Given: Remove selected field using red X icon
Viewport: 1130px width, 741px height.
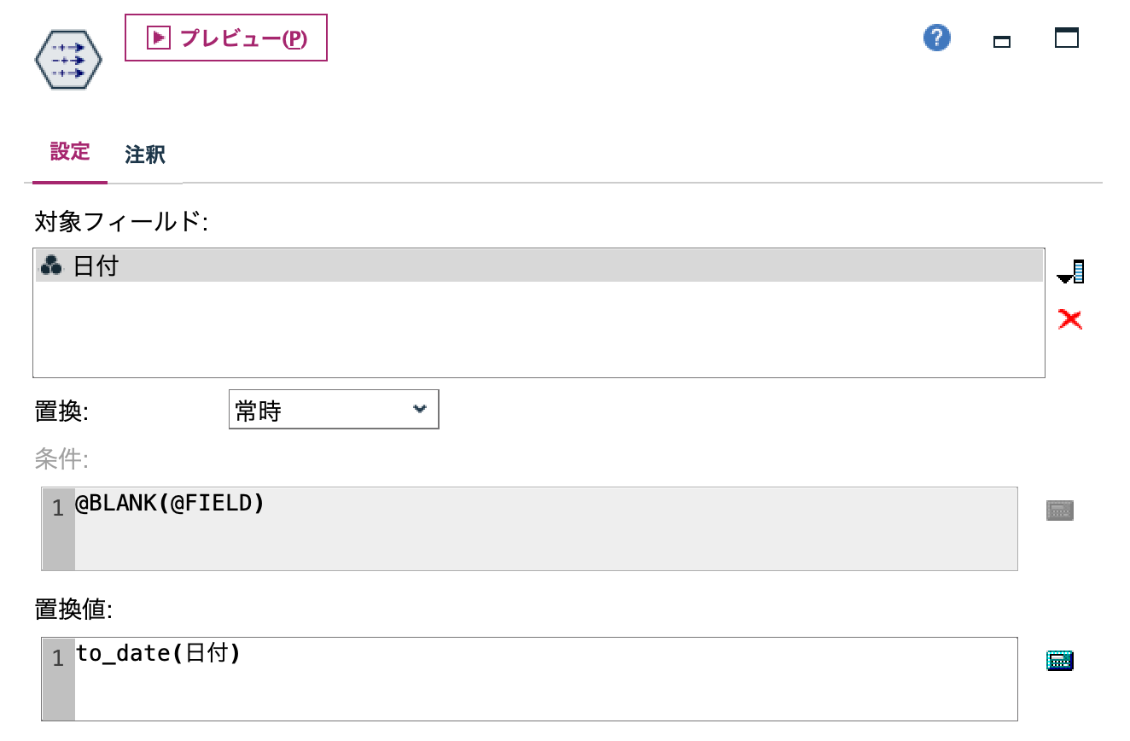Looking at the screenshot, I should click(x=1070, y=318).
